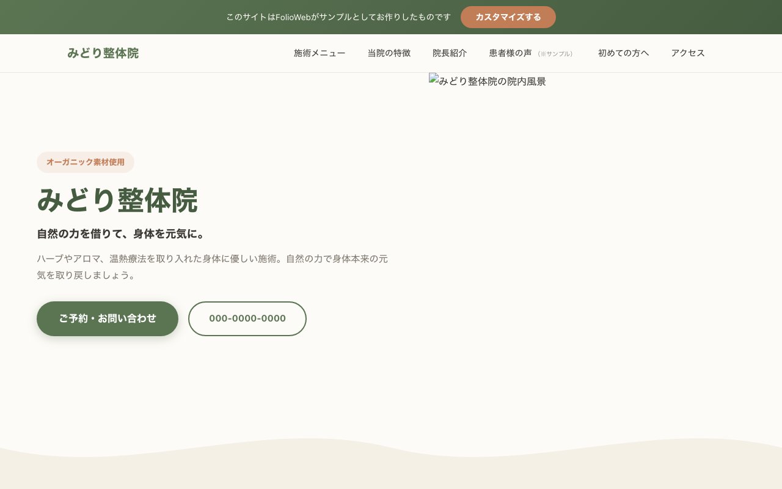The image size is (782, 489).
Task: Click the FolioWeb sample notice text
Action: point(338,17)
